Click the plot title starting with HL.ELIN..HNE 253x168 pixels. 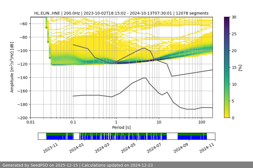[x=121, y=13]
